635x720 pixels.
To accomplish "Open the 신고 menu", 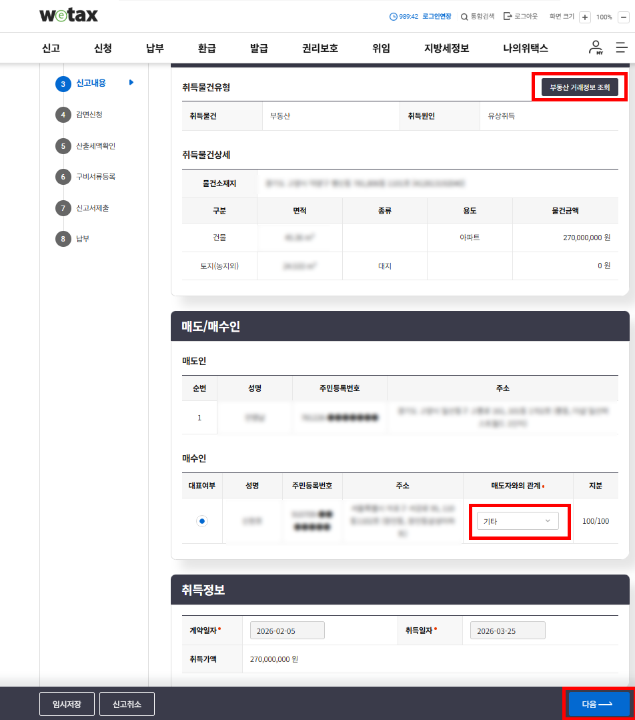I will [x=51, y=48].
